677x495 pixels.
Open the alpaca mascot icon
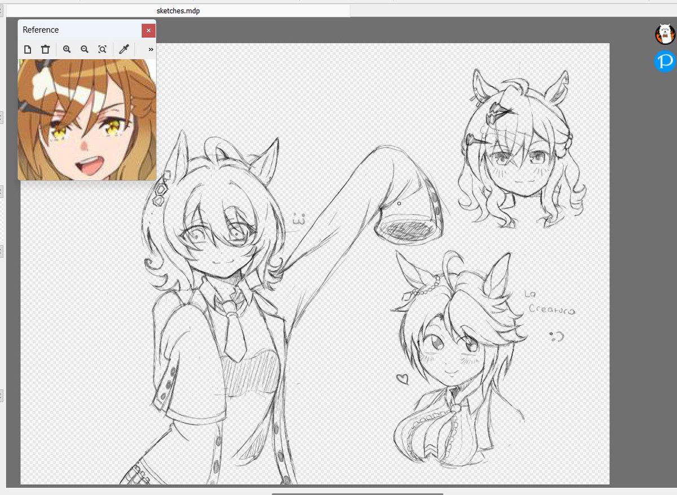665,34
